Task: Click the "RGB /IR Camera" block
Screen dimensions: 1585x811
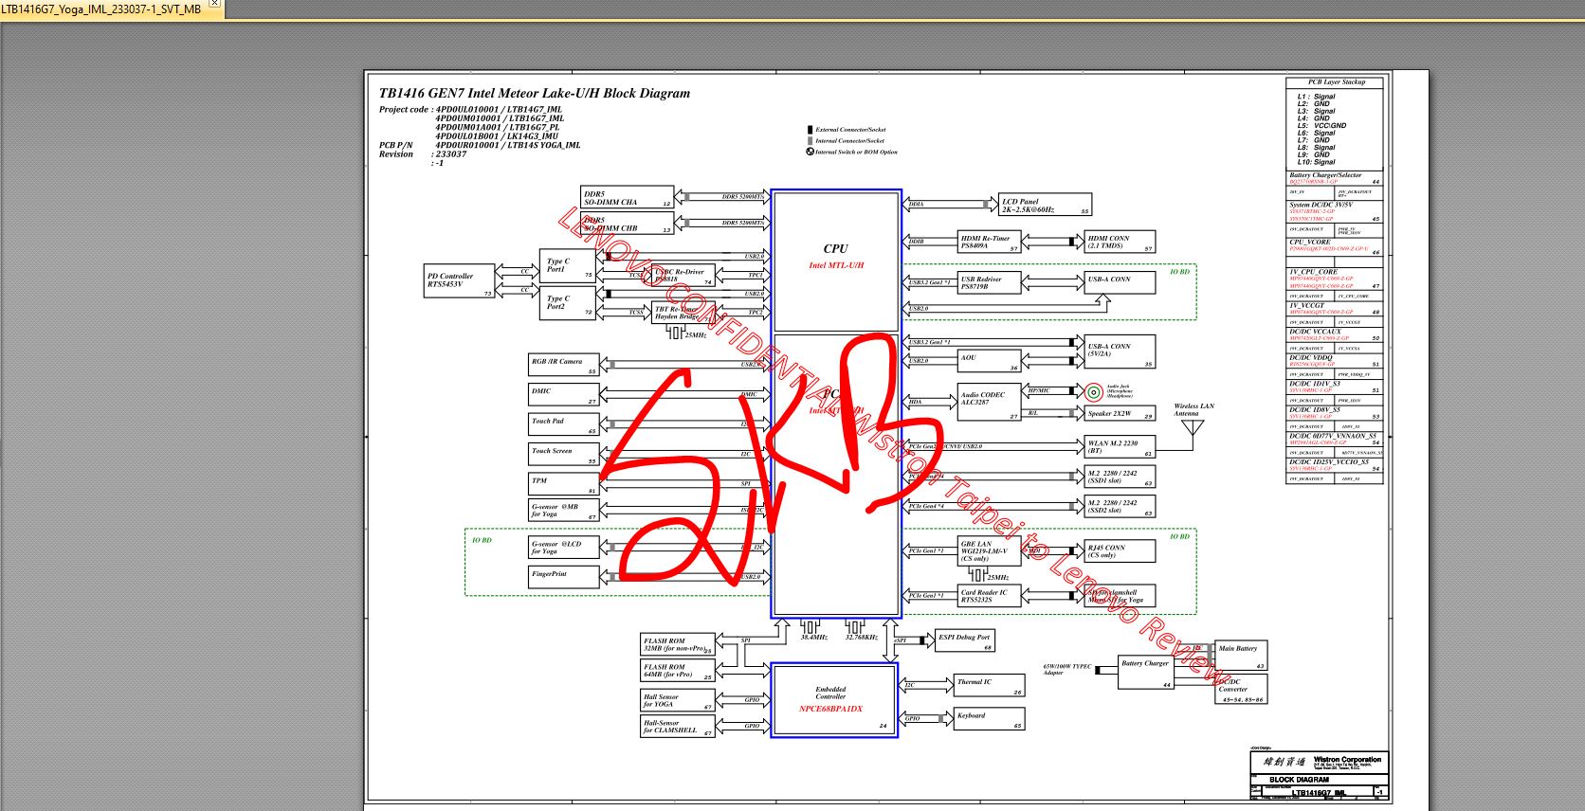Action: point(564,365)
